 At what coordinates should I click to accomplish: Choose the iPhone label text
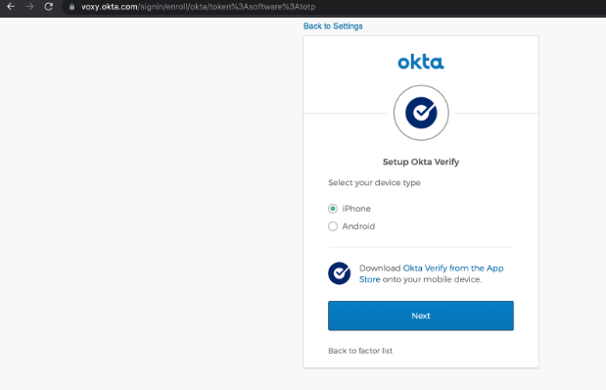pos(356,209)
